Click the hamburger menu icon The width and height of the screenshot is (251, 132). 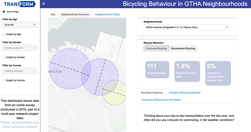pyautogui.click(x=44, y=4)
